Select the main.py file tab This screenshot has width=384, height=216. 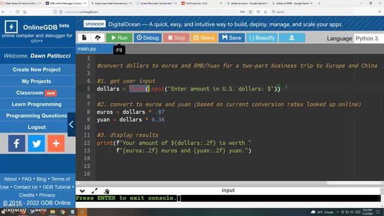[x=87, y=49]
